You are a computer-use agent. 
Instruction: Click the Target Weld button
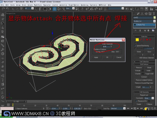coord(149,74)
